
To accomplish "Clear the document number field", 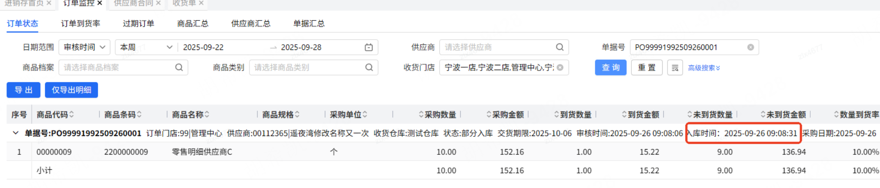I will pyautogui.click(x=750, y=48).
